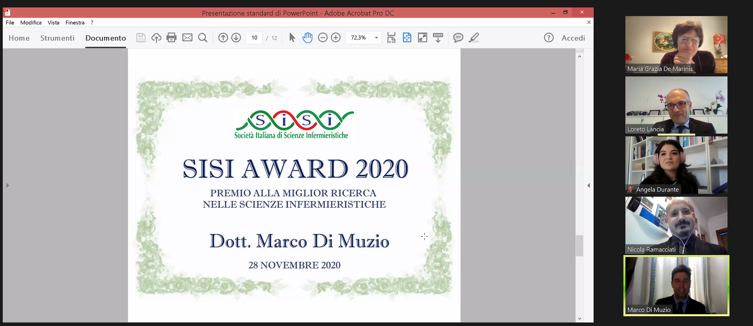Select Loreto Lancia video tile
The height and width of the screenshot is (326, 753).
point(676,105)
